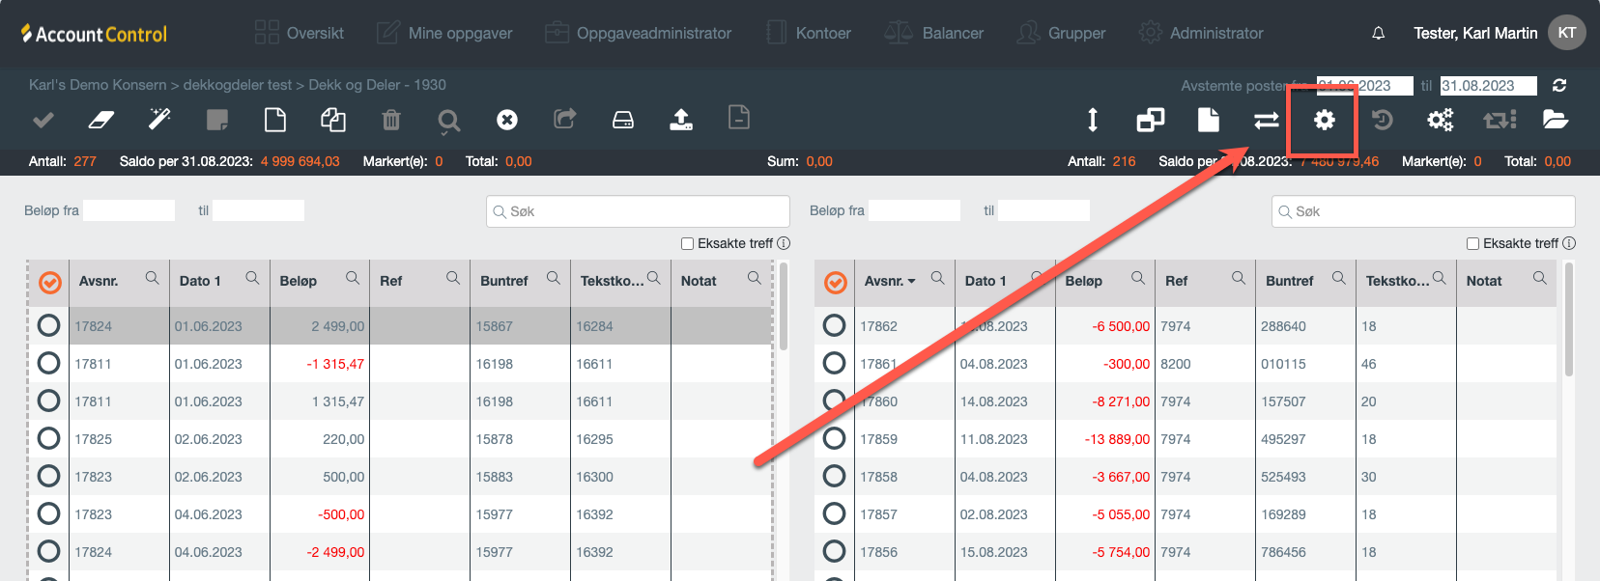The image size is (1600, 581).
Task: Click the magic wand auto-match icon
Action: [159, 120]
